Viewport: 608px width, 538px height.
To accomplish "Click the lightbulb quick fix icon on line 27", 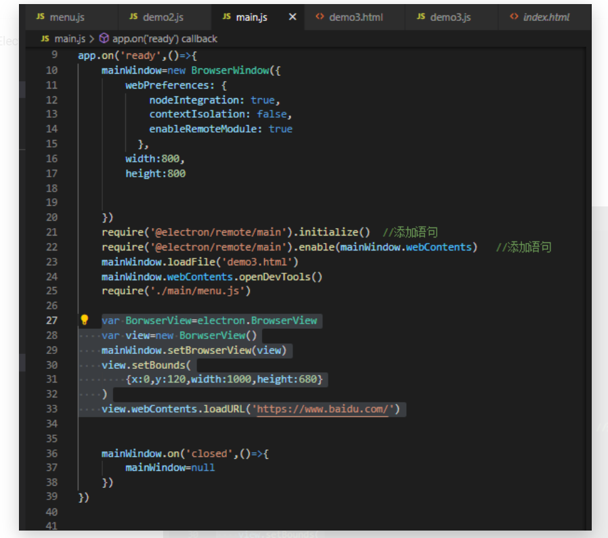I will coord(85,320).
